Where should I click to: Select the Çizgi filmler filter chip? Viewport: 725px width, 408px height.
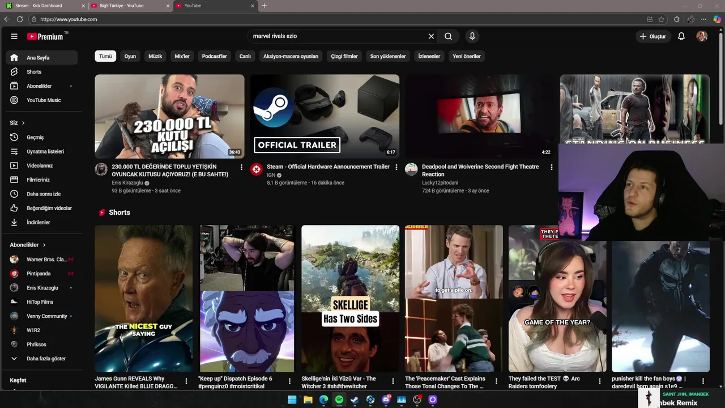pos(344,56)
